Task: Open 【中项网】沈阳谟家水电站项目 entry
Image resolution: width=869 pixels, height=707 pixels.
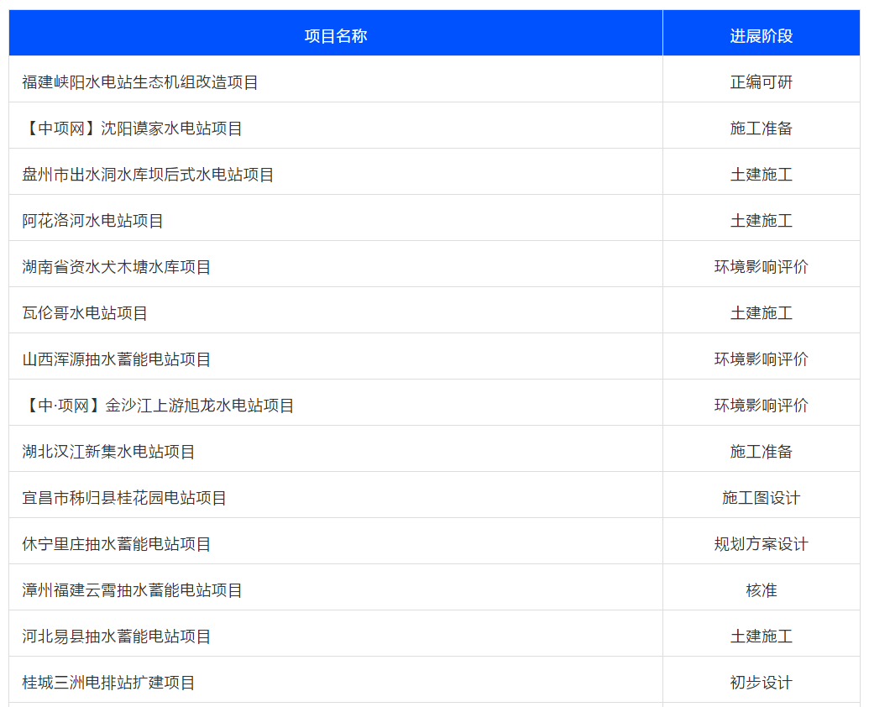Action: (132, 128)
